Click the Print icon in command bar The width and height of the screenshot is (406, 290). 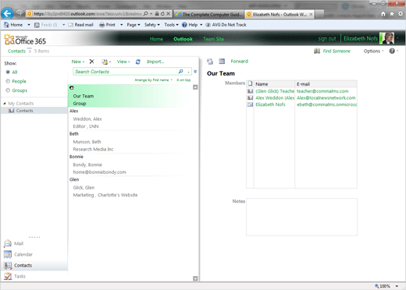pyautogui.click(x=102, y=25)
